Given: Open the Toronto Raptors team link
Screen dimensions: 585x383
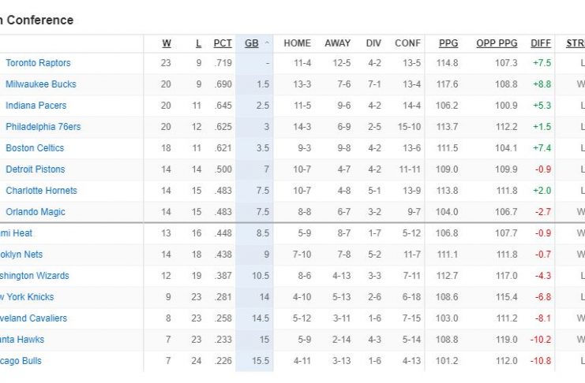Looking at the screenshot, I should (38, 63).
